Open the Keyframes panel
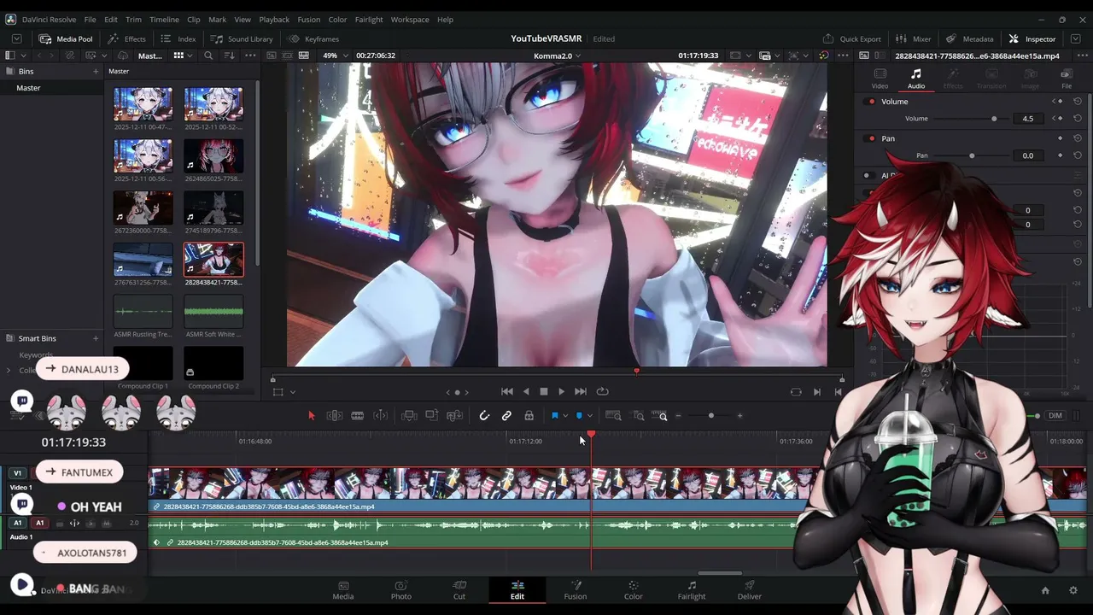1093x615 pixels. point(313,38)
